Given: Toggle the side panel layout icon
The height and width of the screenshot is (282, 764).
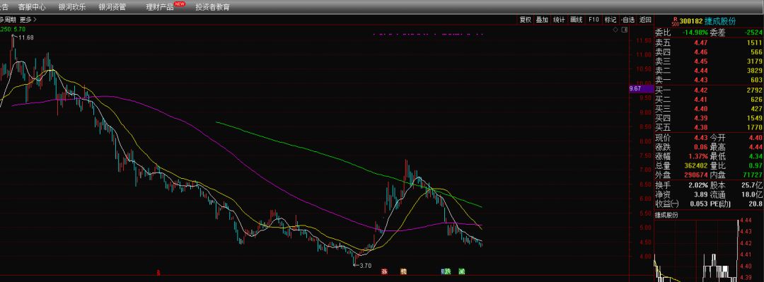Looking at the screenshot, I should coord(625,30).
